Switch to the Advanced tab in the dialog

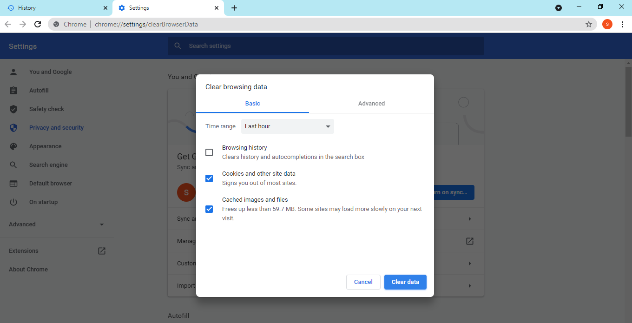371,103
